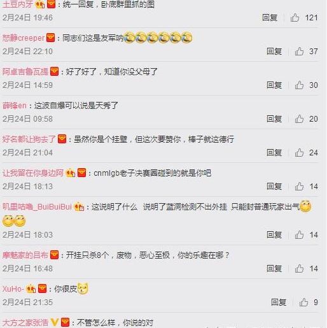Like 阿卓吉鲁瓦提's comment with 30 likes
The height and width of the screenshot is (328, 327).
(299, 85)
